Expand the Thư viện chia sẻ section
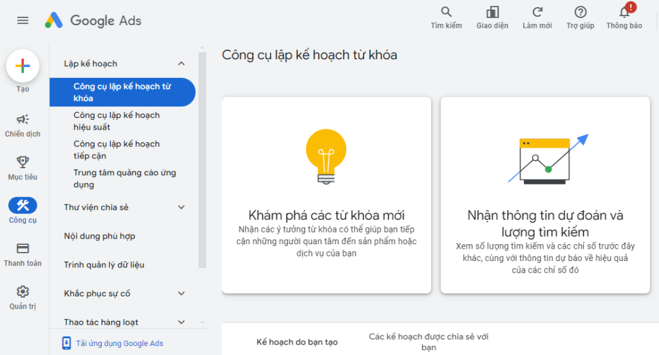Screen dimensions: 659x355 [181, 207]
